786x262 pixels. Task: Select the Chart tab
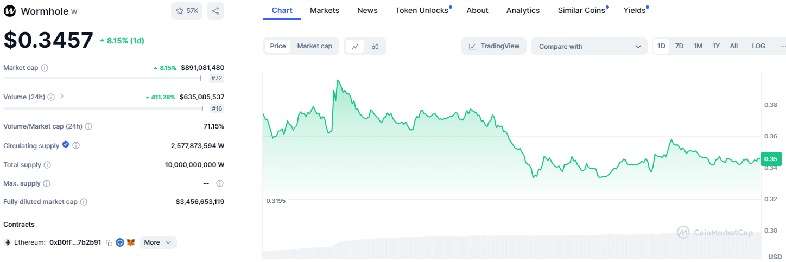[x=282, y=10]
